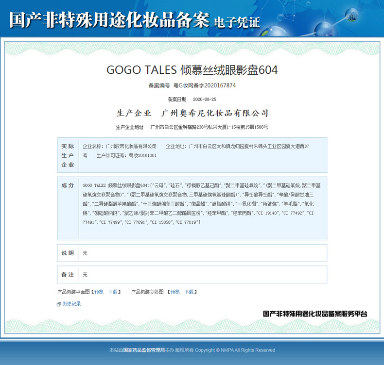
Task: Click the small icon beside 历史记录
Action: (x=59, y=304)
